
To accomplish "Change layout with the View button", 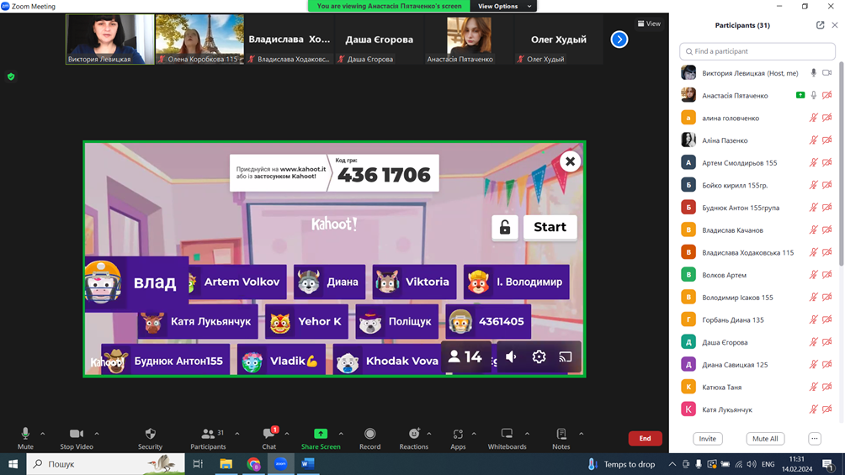I will [x=649, y=24].
